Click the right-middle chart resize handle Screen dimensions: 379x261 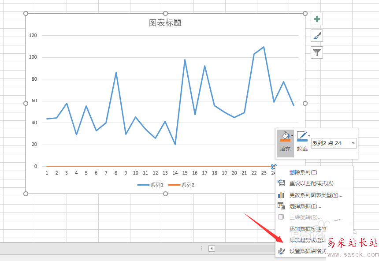305,104
